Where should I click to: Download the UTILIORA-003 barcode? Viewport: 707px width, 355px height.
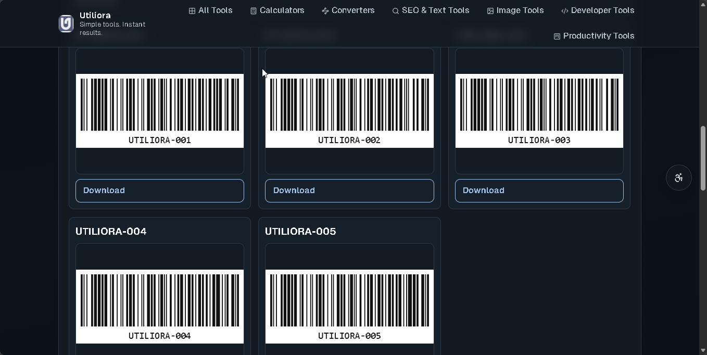(x=539, y=191)
